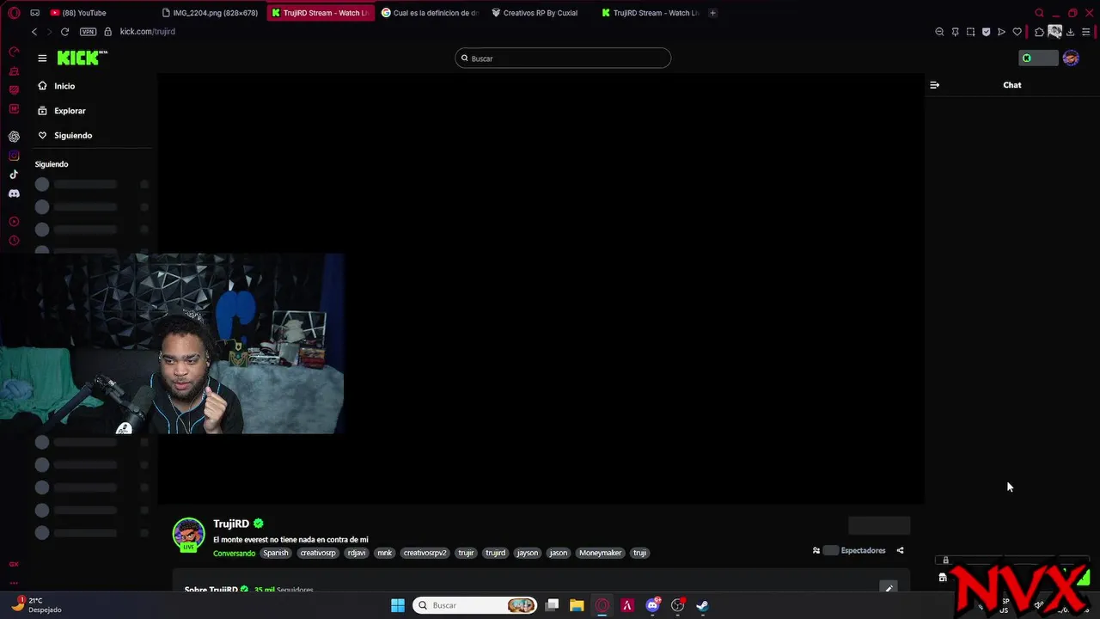The image size is (1100, 619).
Task: Select the Moneymaker tag
Action: 600,553
